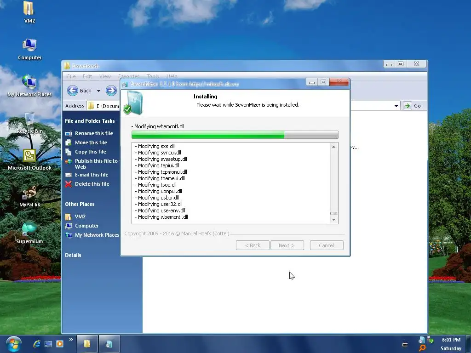Open the Recycle Bin desktop icon
Image resolution: width=471 pixels, height=353 pixels.
pos(29,122)
